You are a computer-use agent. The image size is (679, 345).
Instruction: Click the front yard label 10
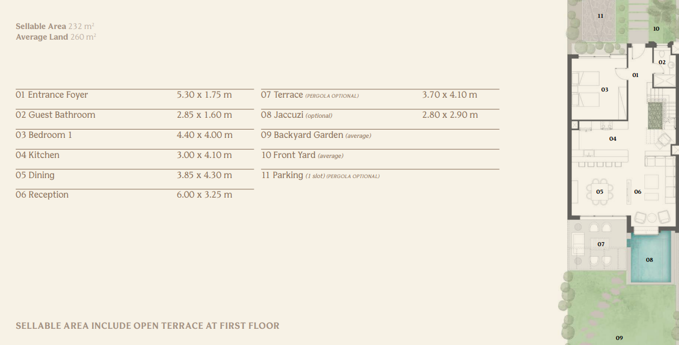tap(656, 28)
